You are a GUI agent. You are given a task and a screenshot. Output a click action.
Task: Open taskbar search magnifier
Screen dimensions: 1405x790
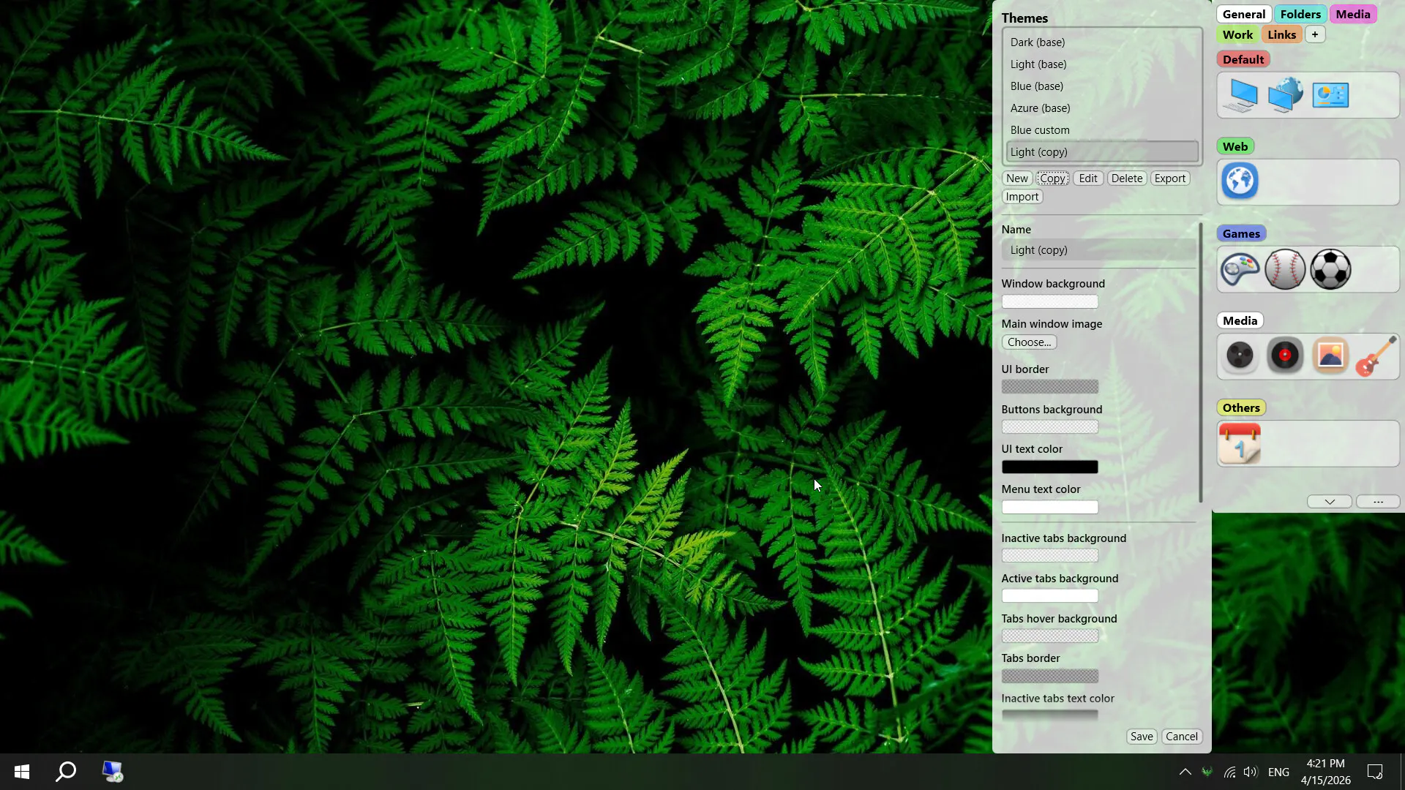pos(66,772)
